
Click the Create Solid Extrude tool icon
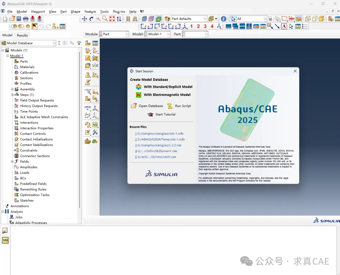[x=88, y=51]
